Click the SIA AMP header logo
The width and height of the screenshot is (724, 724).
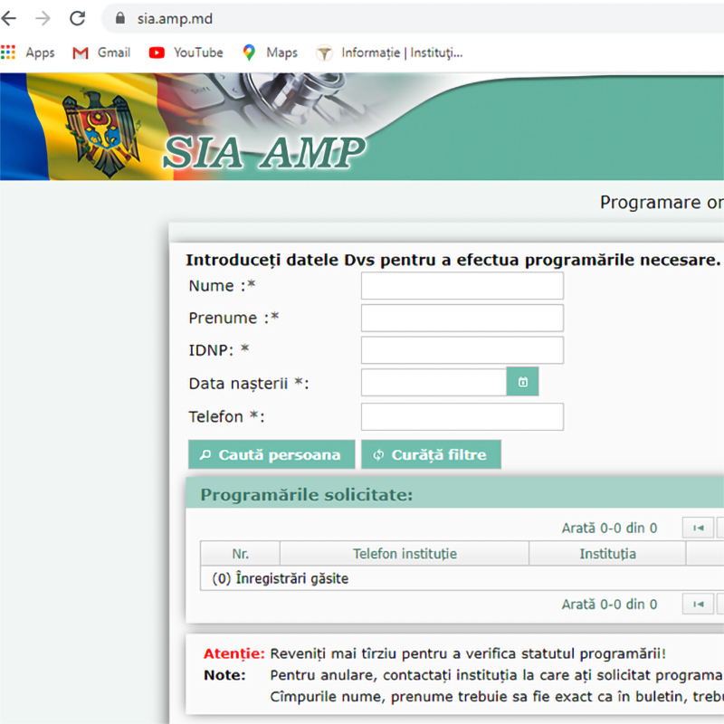pos(263,152)
